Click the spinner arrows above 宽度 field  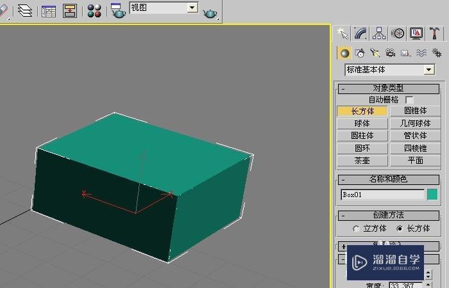tap(428, 275)
